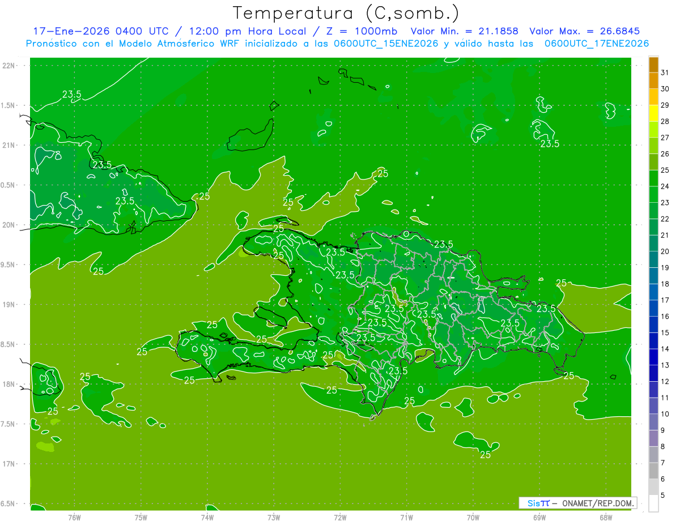The height and width of the screenshot is (525, 680).
Task: Pick the legend swatch between 25 and 26
Action: tap(653, 162)
